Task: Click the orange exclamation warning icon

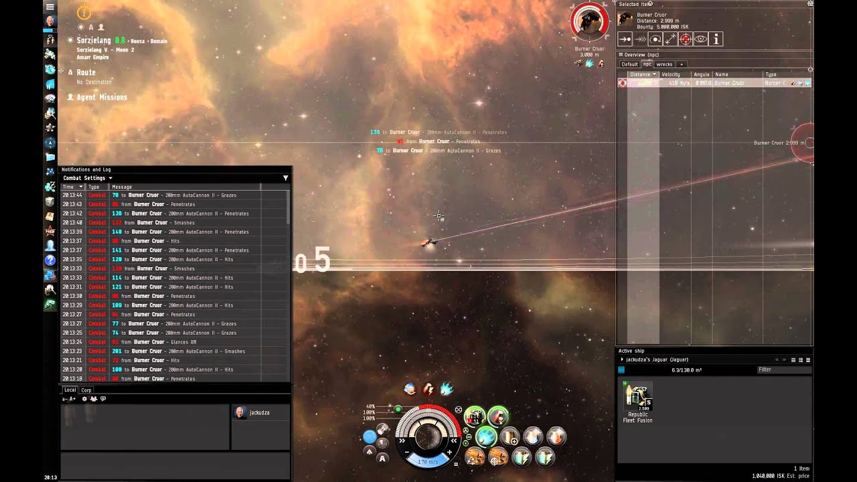Action: click(84, 11)
